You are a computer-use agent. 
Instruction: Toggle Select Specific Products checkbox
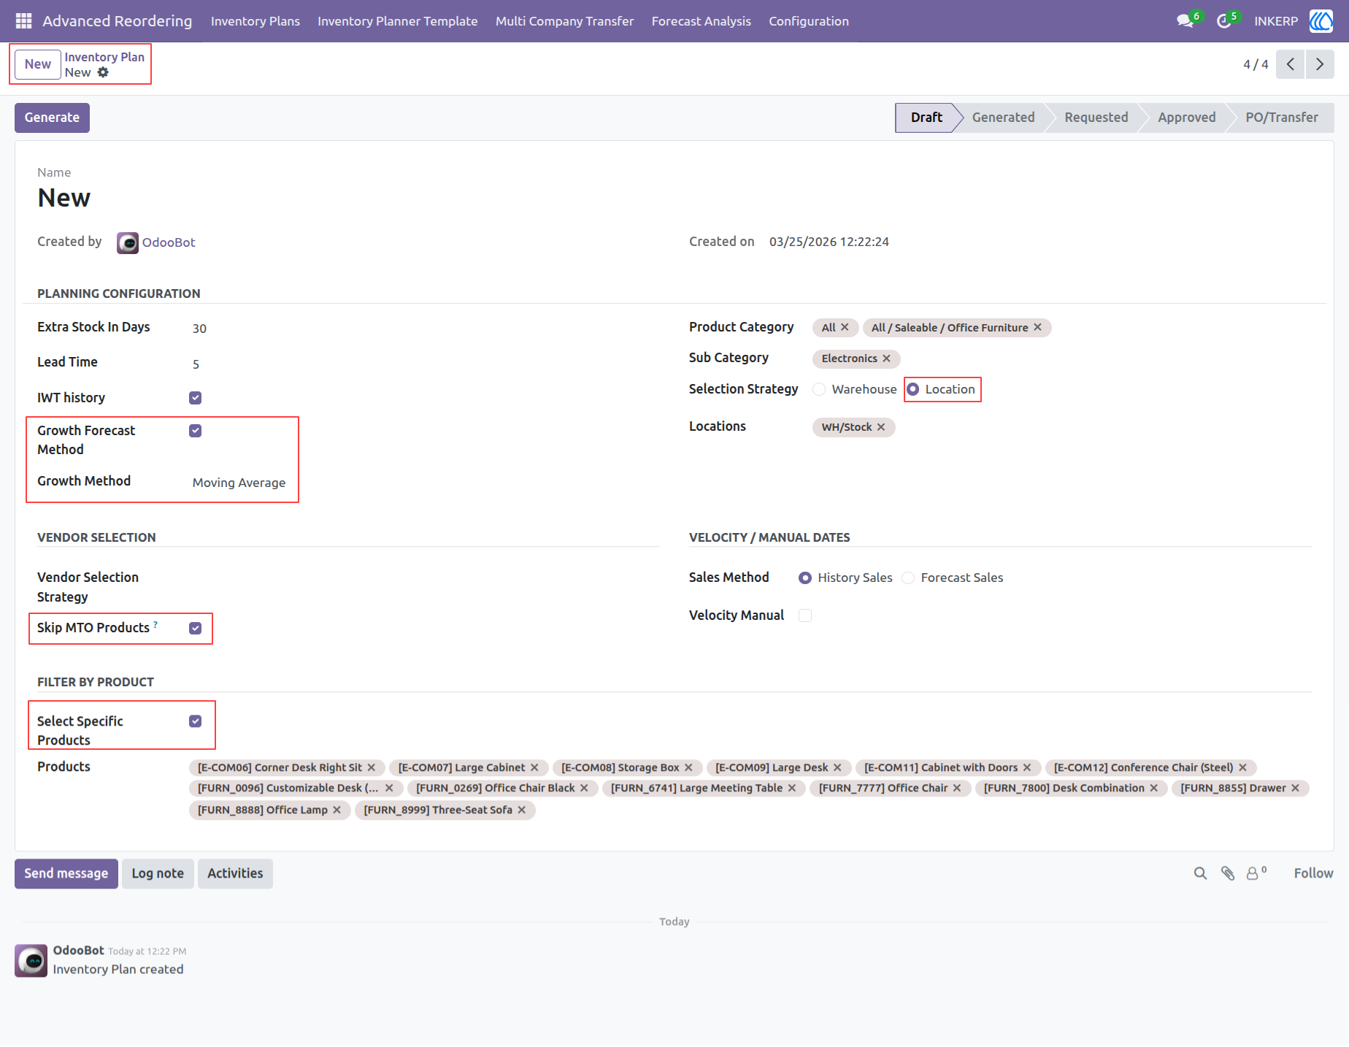coord(195,721)
